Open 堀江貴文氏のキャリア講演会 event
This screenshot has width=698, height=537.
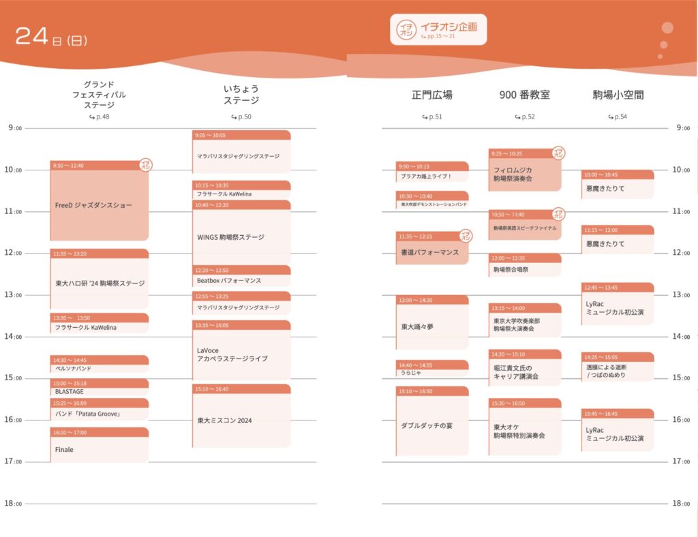pyautogui.click(x=525, y=367)
